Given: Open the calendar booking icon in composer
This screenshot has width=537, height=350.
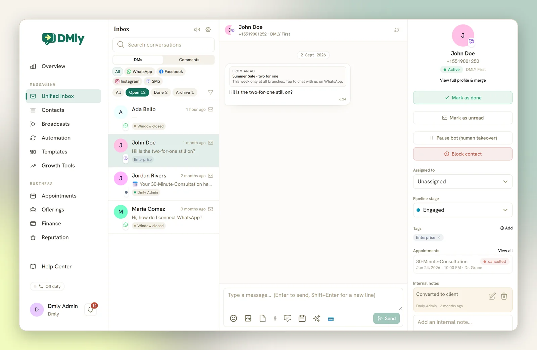Looking at the screenshot, I should (x=302, y=318).
